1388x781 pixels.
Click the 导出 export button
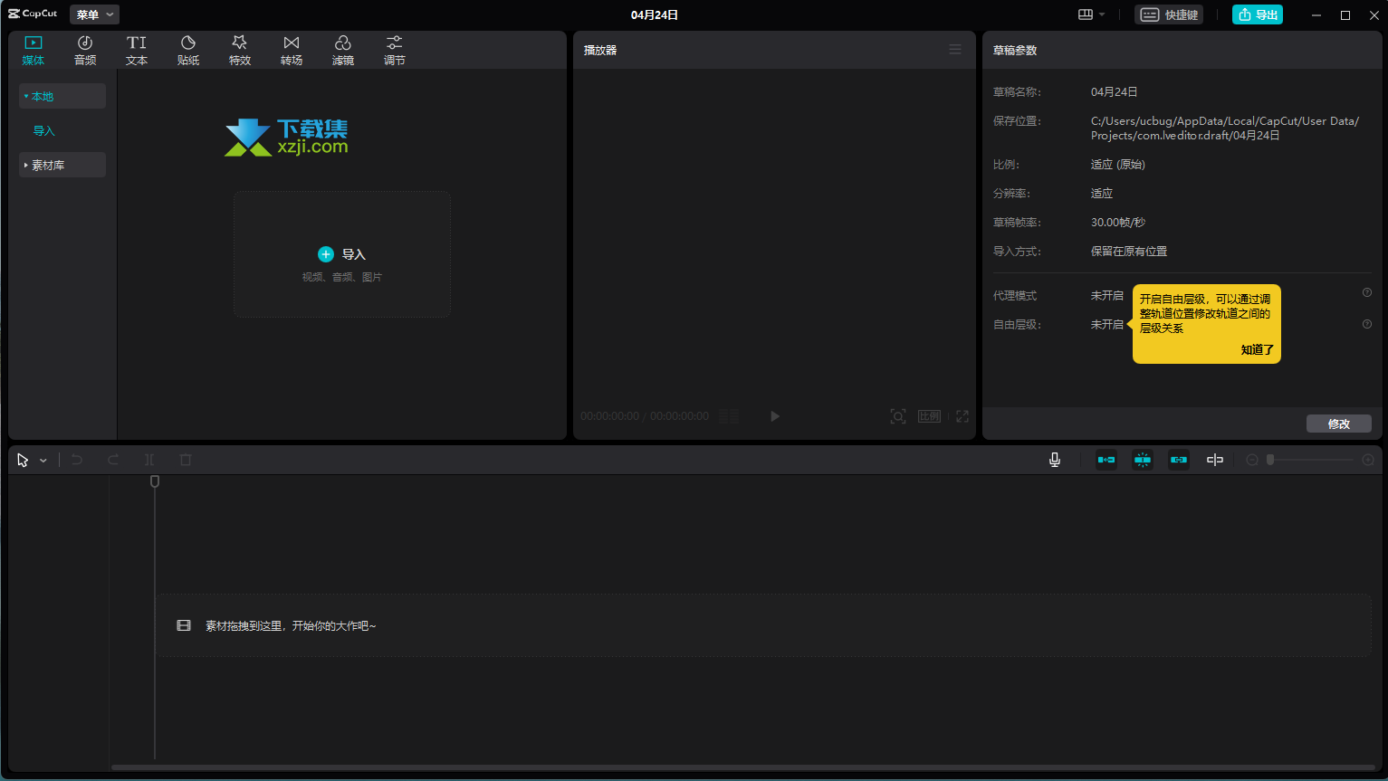tap(1258, 14)
